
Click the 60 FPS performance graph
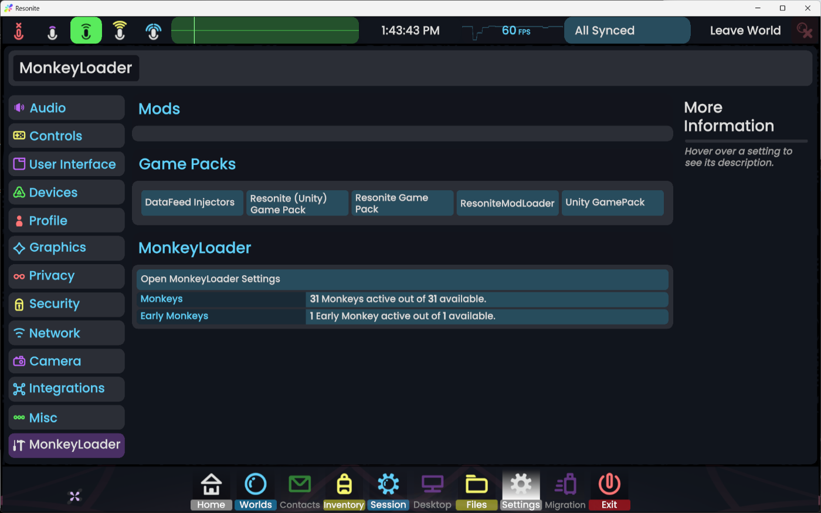511,31
